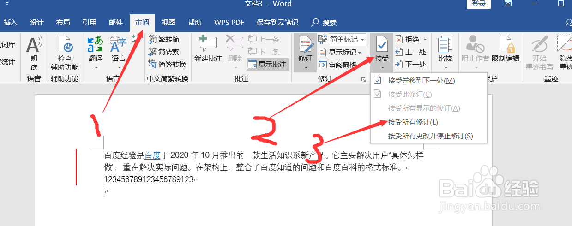Click the text 123456789123456789123
Viewport: 572px width, 226px height.
pyautogui.click(x=149, y=179)
